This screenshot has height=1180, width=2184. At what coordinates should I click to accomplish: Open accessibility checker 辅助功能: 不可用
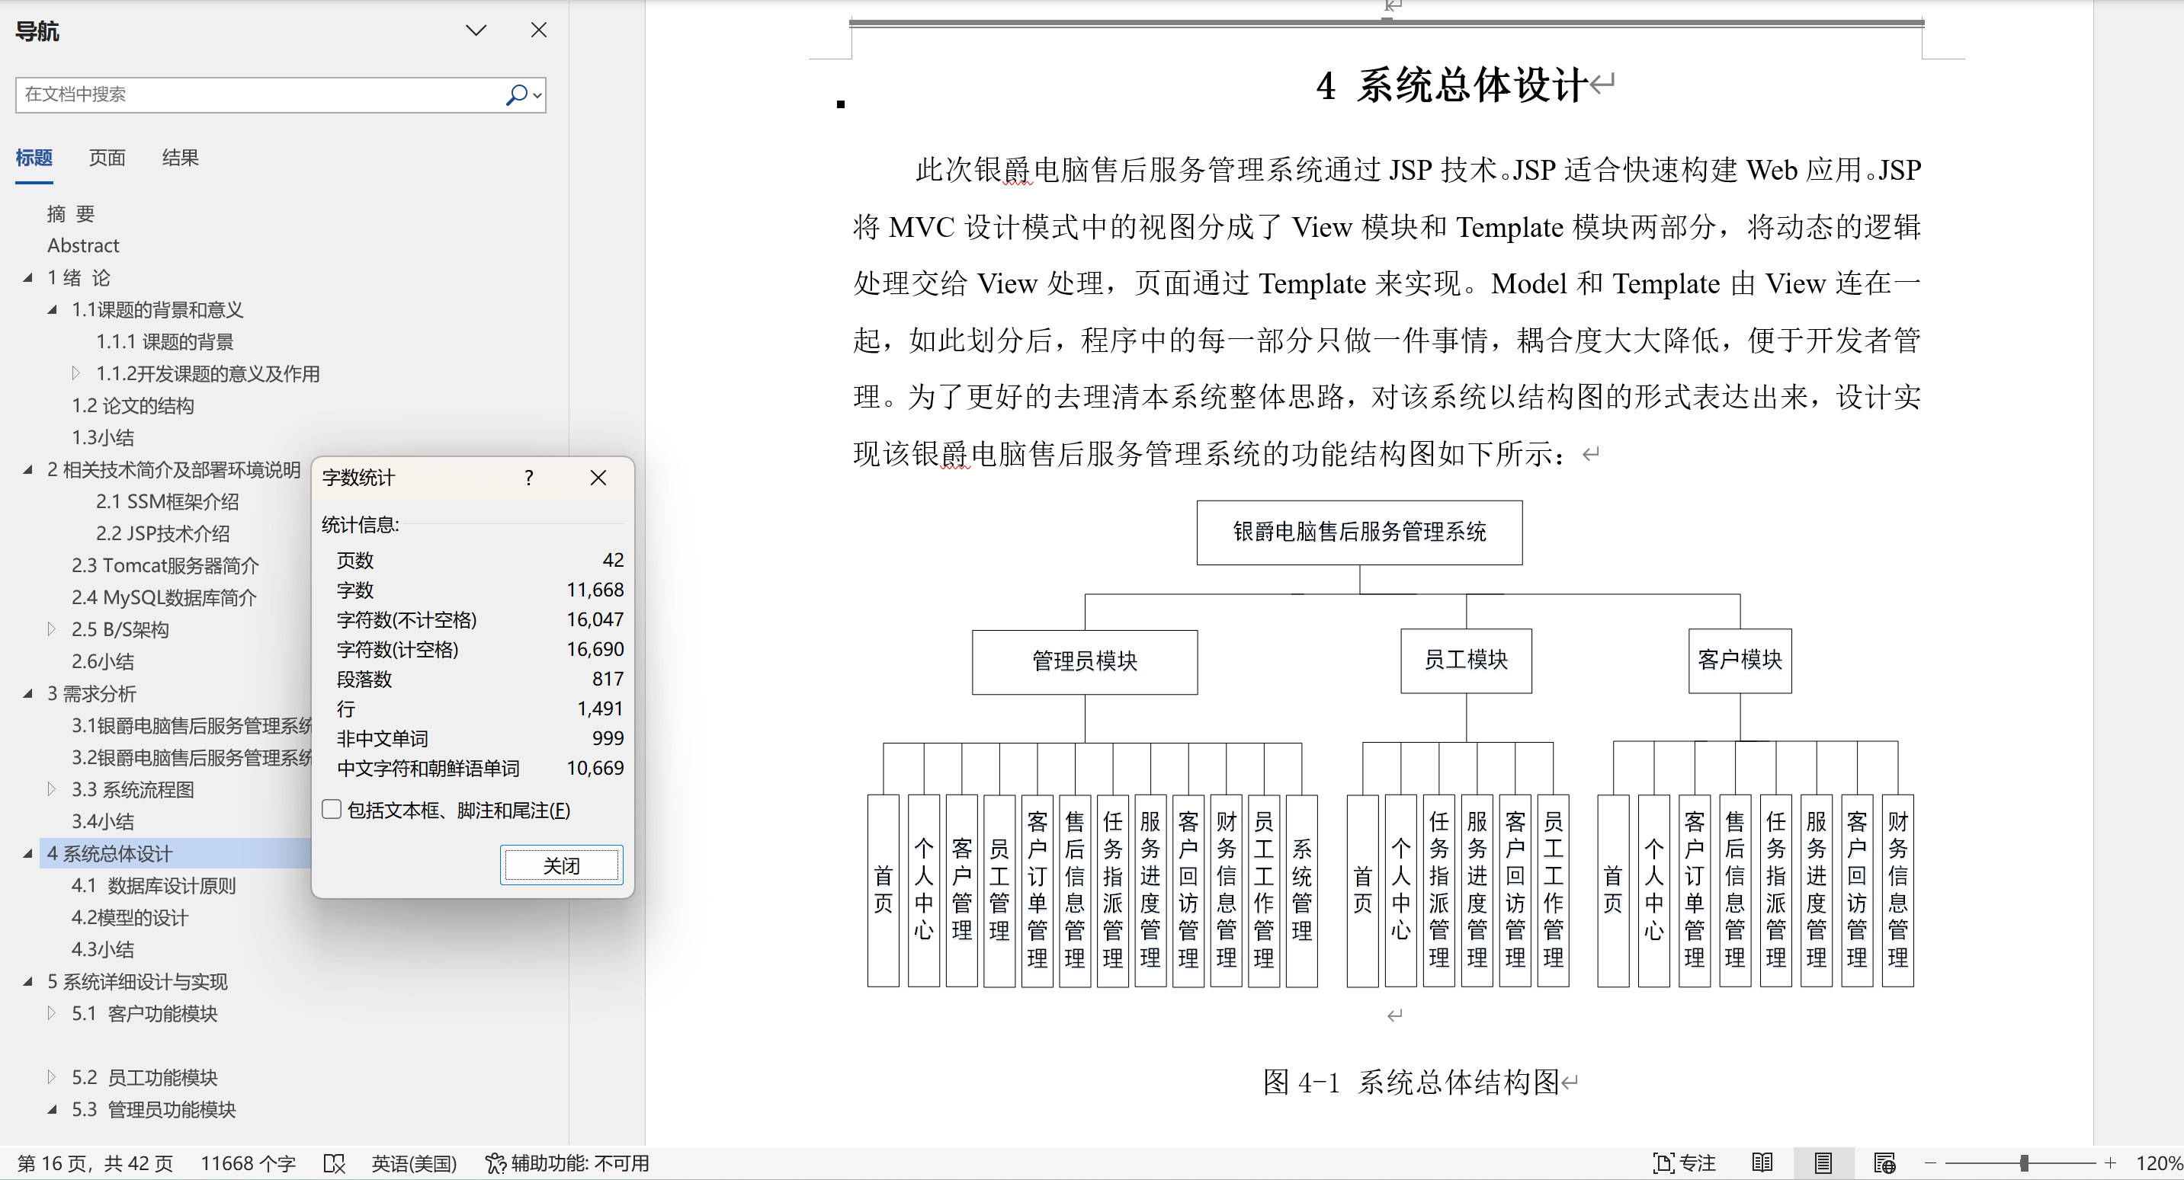coord(567,1163)
